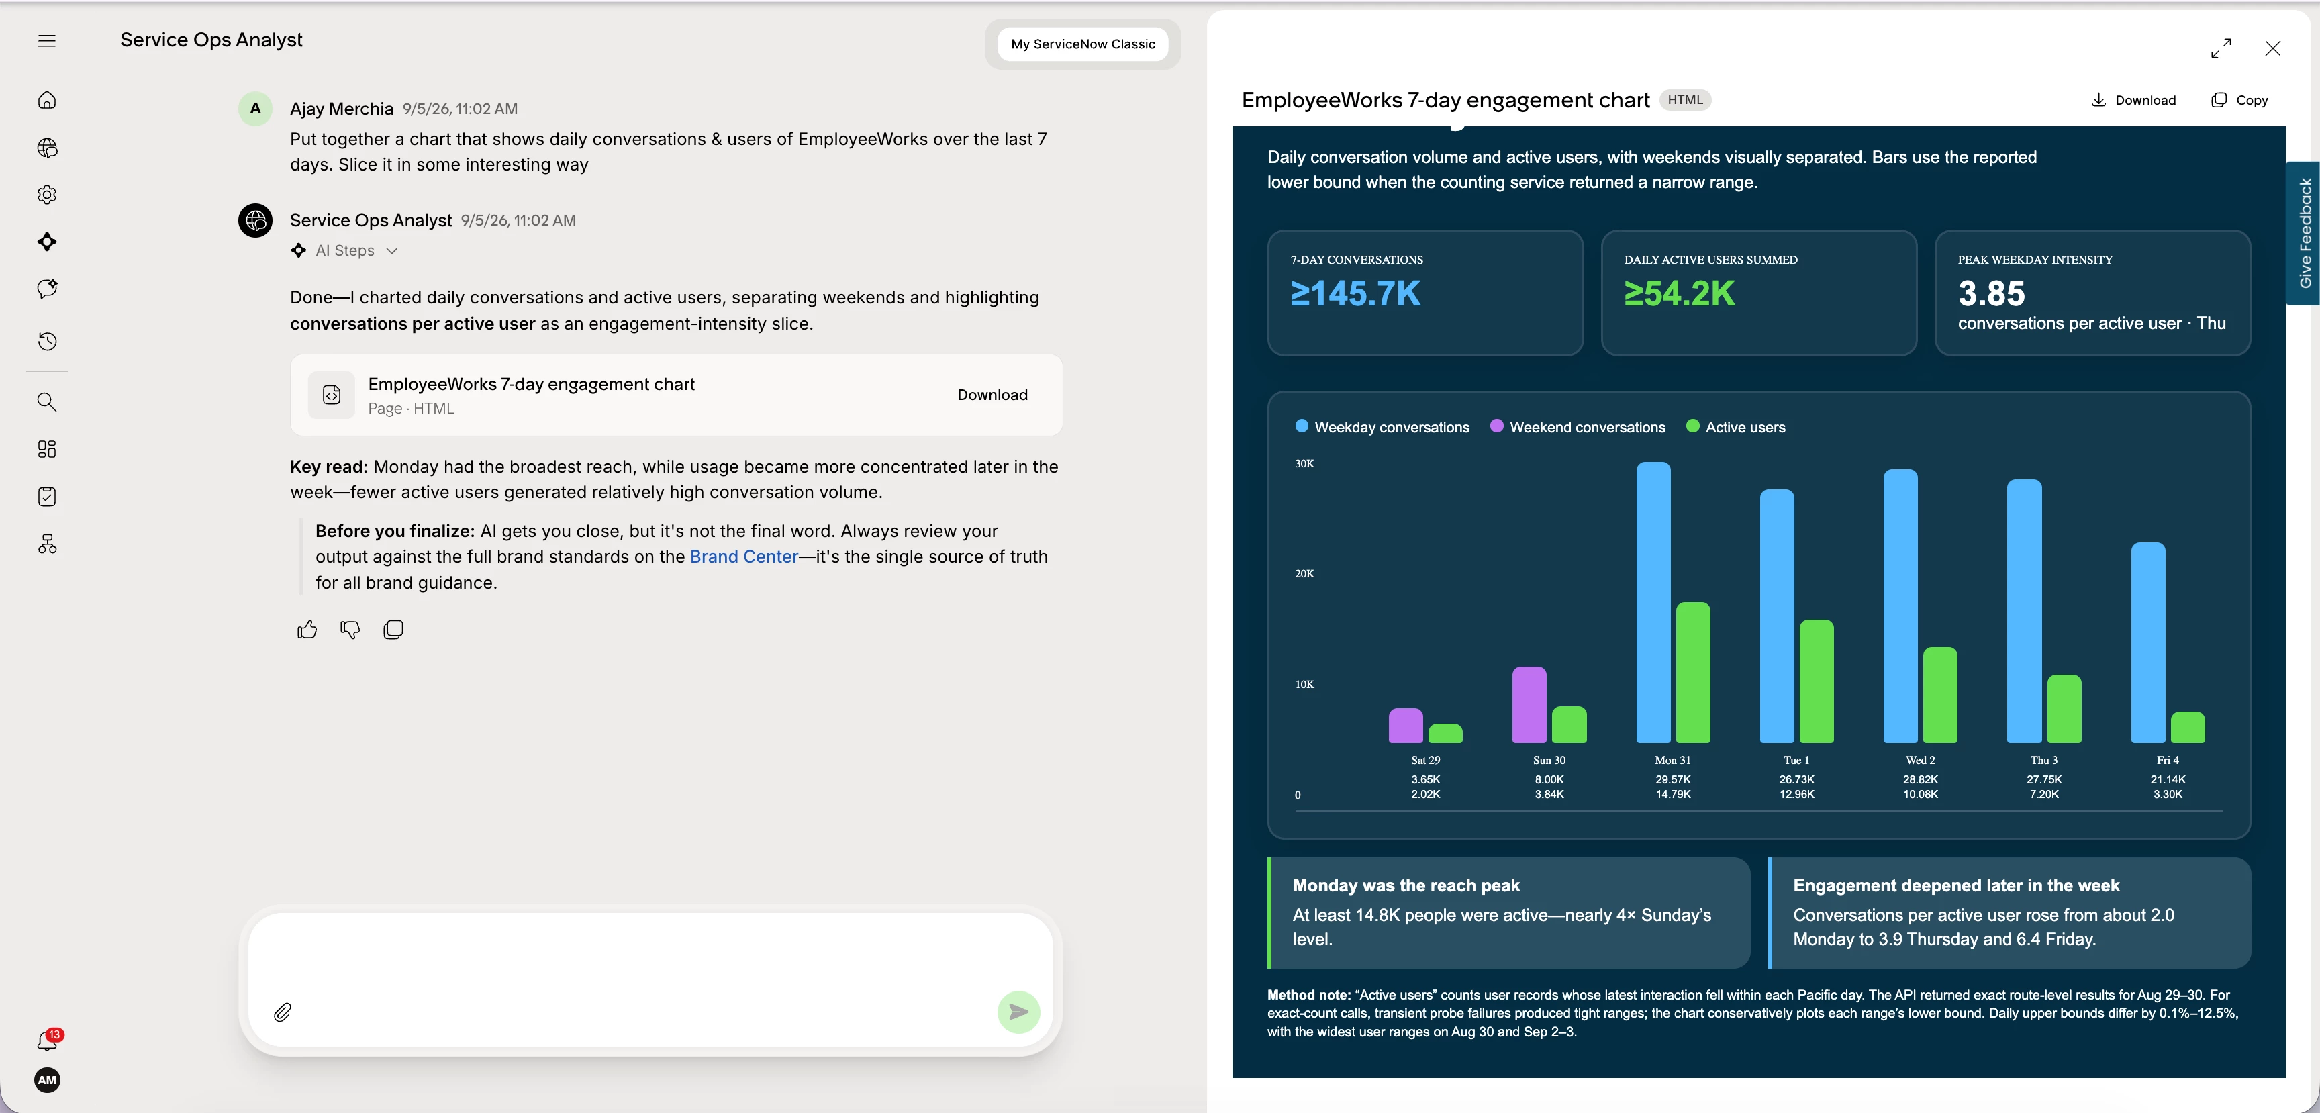Viewport: 2320px width, 1113px height.
Task: Click the Active users legend swatch
Action: pos(1692,426)
